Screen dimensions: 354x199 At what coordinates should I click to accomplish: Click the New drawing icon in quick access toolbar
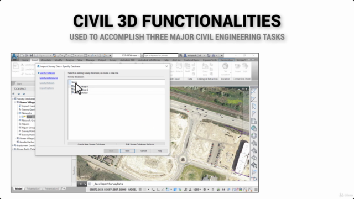(22, 55)
